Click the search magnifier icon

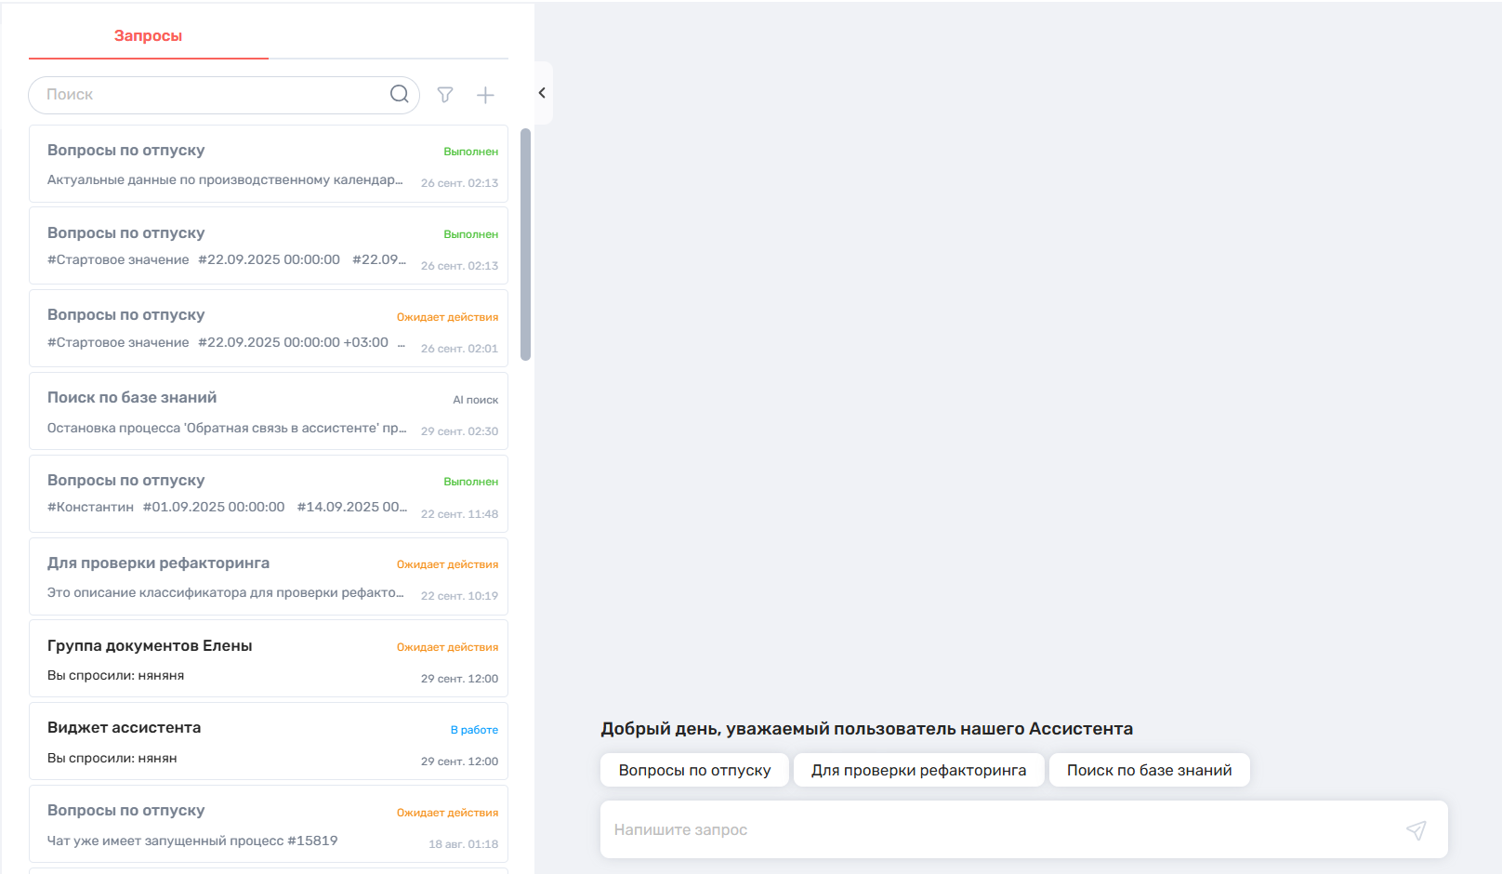(399, 94)
